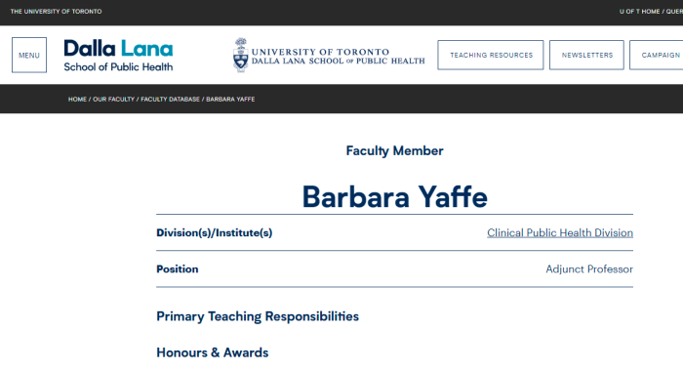This screenshot has width=683, height=371.
Task: Expand Primary Teaching Responsibilities section
Action: coord(258,316)
